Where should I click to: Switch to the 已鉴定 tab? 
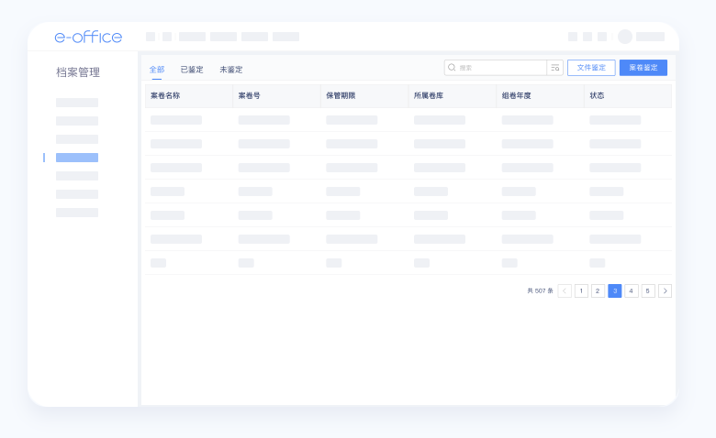192,70
